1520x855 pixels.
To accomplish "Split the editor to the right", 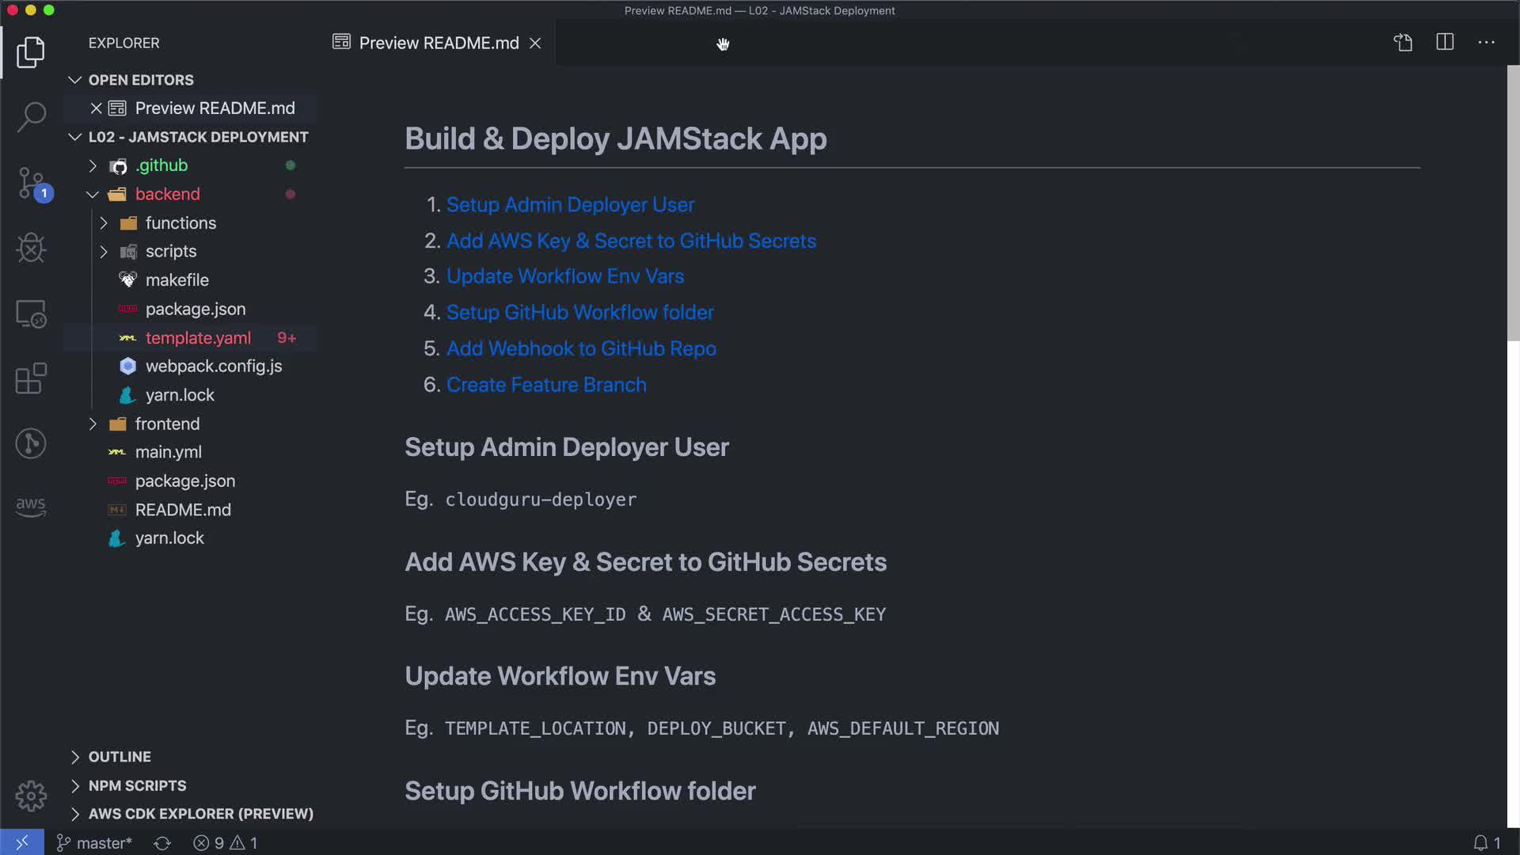I will (x=1445, y=43).
